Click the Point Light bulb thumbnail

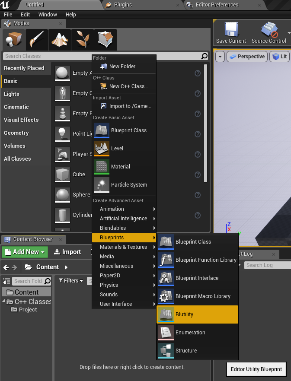click(x=63, y=134)
